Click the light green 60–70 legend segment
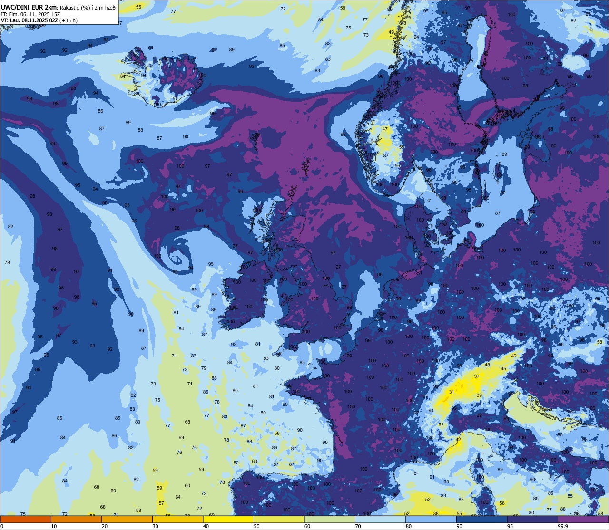Screen dimensions: 609x530 click(x=330, y=520)
